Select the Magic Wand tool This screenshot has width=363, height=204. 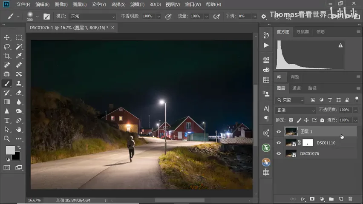tap(19, 46)
